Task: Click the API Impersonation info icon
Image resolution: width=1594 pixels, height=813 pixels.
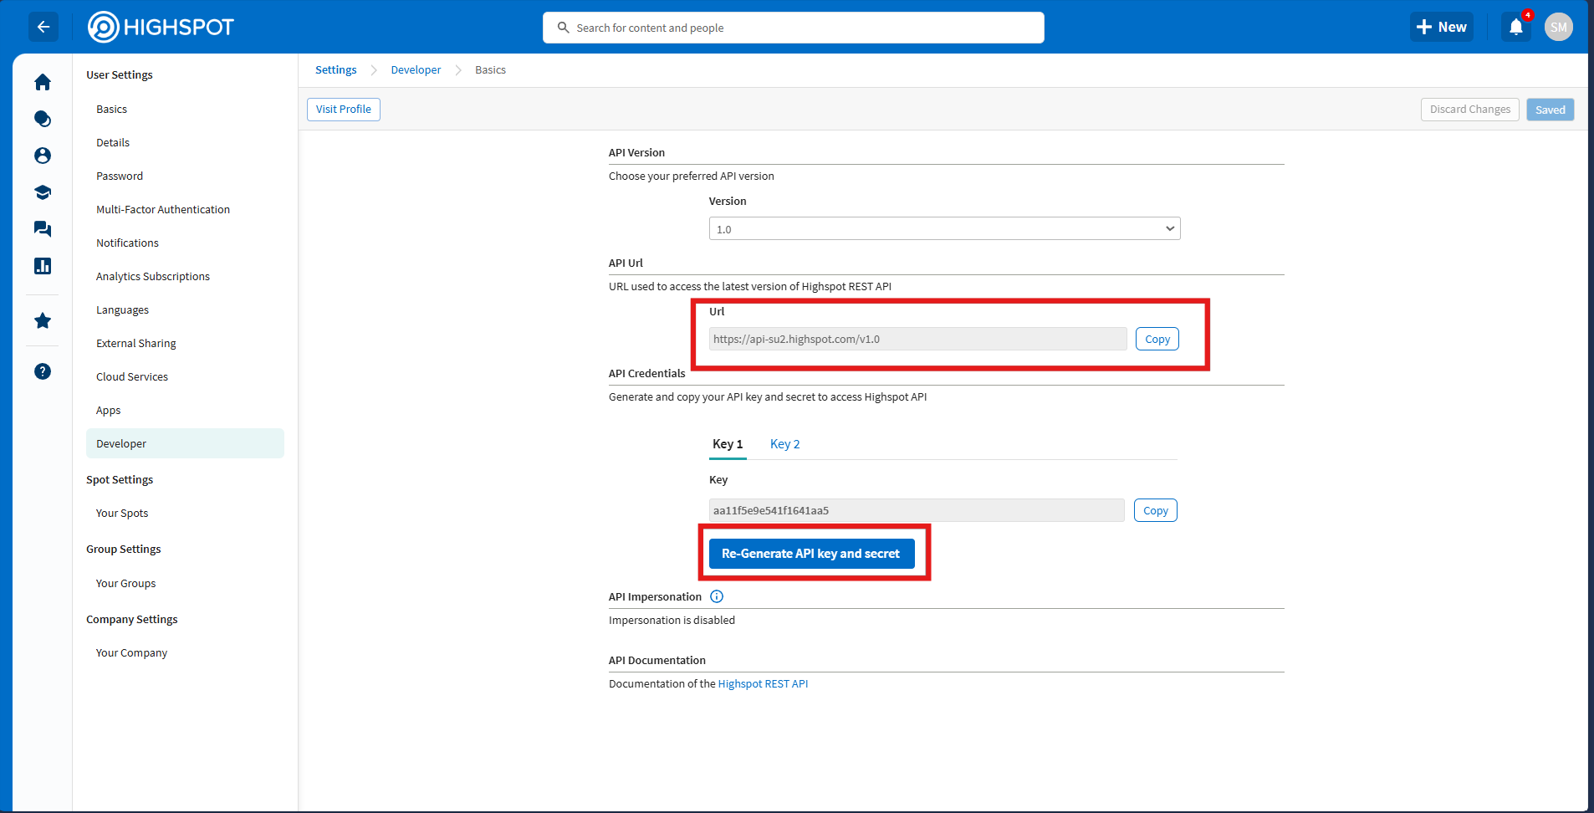Action: point(716,596)
